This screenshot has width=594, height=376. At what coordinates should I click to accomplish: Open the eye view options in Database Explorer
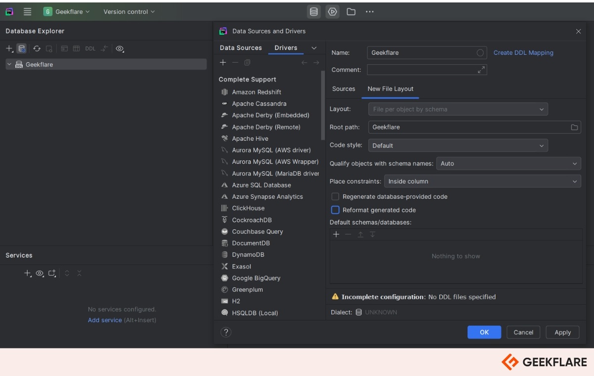point(120,48)
